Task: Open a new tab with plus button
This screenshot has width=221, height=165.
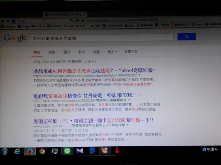Action: coord(91,14)
